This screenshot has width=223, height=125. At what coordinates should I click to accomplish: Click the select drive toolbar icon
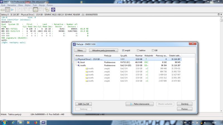click(3, 10)
